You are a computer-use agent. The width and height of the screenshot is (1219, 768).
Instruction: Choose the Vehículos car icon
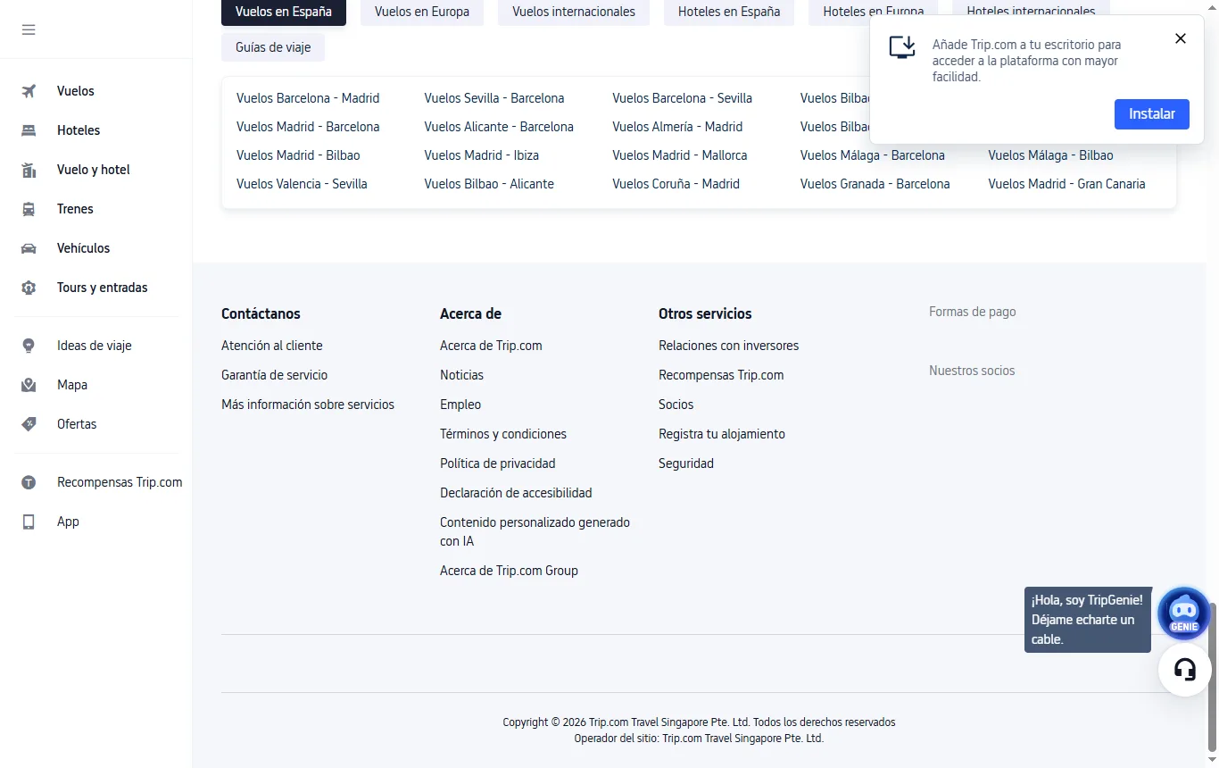click(x=29, y=248)
